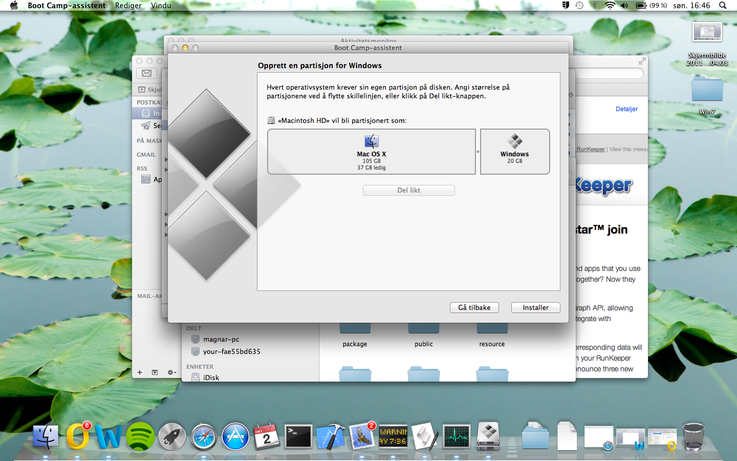Open Xcode hammer icon in Dock
737x461 pixels.
point(331,437)
